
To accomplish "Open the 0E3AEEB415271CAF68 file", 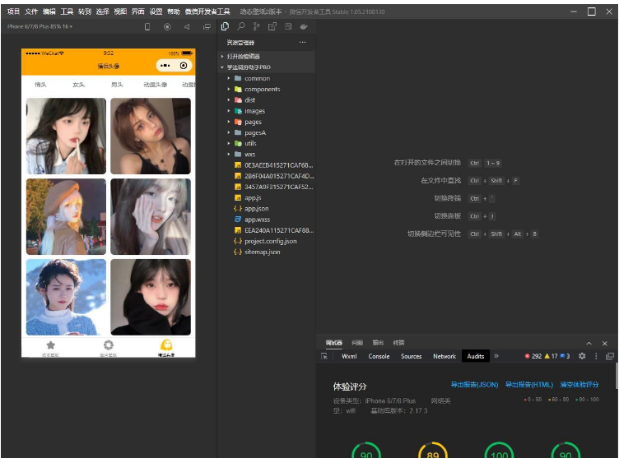I will [278, 165].
